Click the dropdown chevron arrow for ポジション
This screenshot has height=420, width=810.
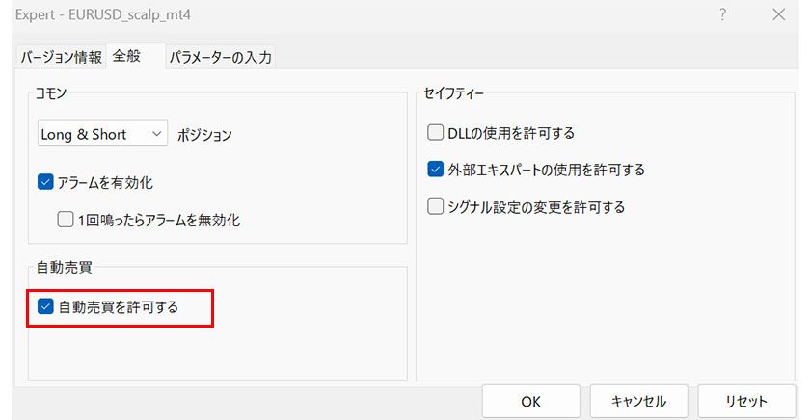point(157,135)
